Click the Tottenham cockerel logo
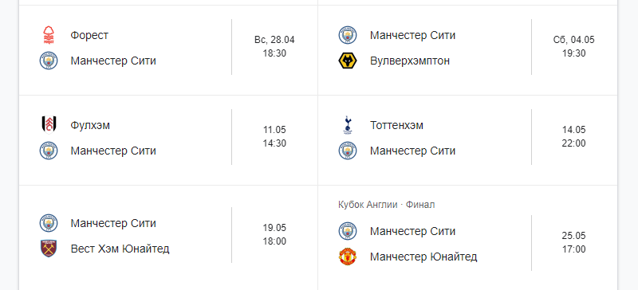Image resolution: width=638 pixels, height=290 pixels. pos(348,125)
